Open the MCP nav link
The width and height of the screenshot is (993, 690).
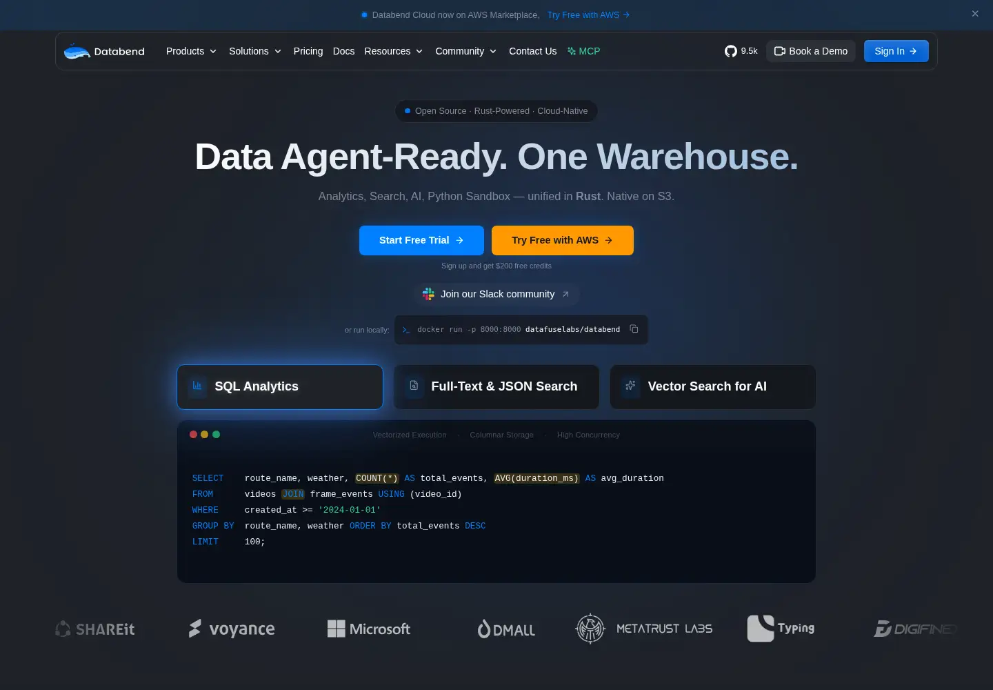coord(583,51)
